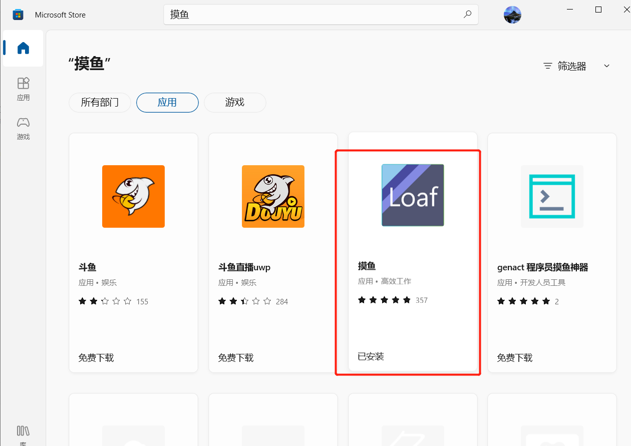Click the search magnifier icon
This screenshot has height=446, width=631.
(467, 15)
